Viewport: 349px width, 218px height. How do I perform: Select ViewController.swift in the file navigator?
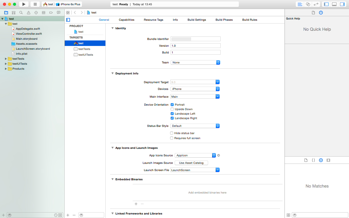click(x=29, y=34)
